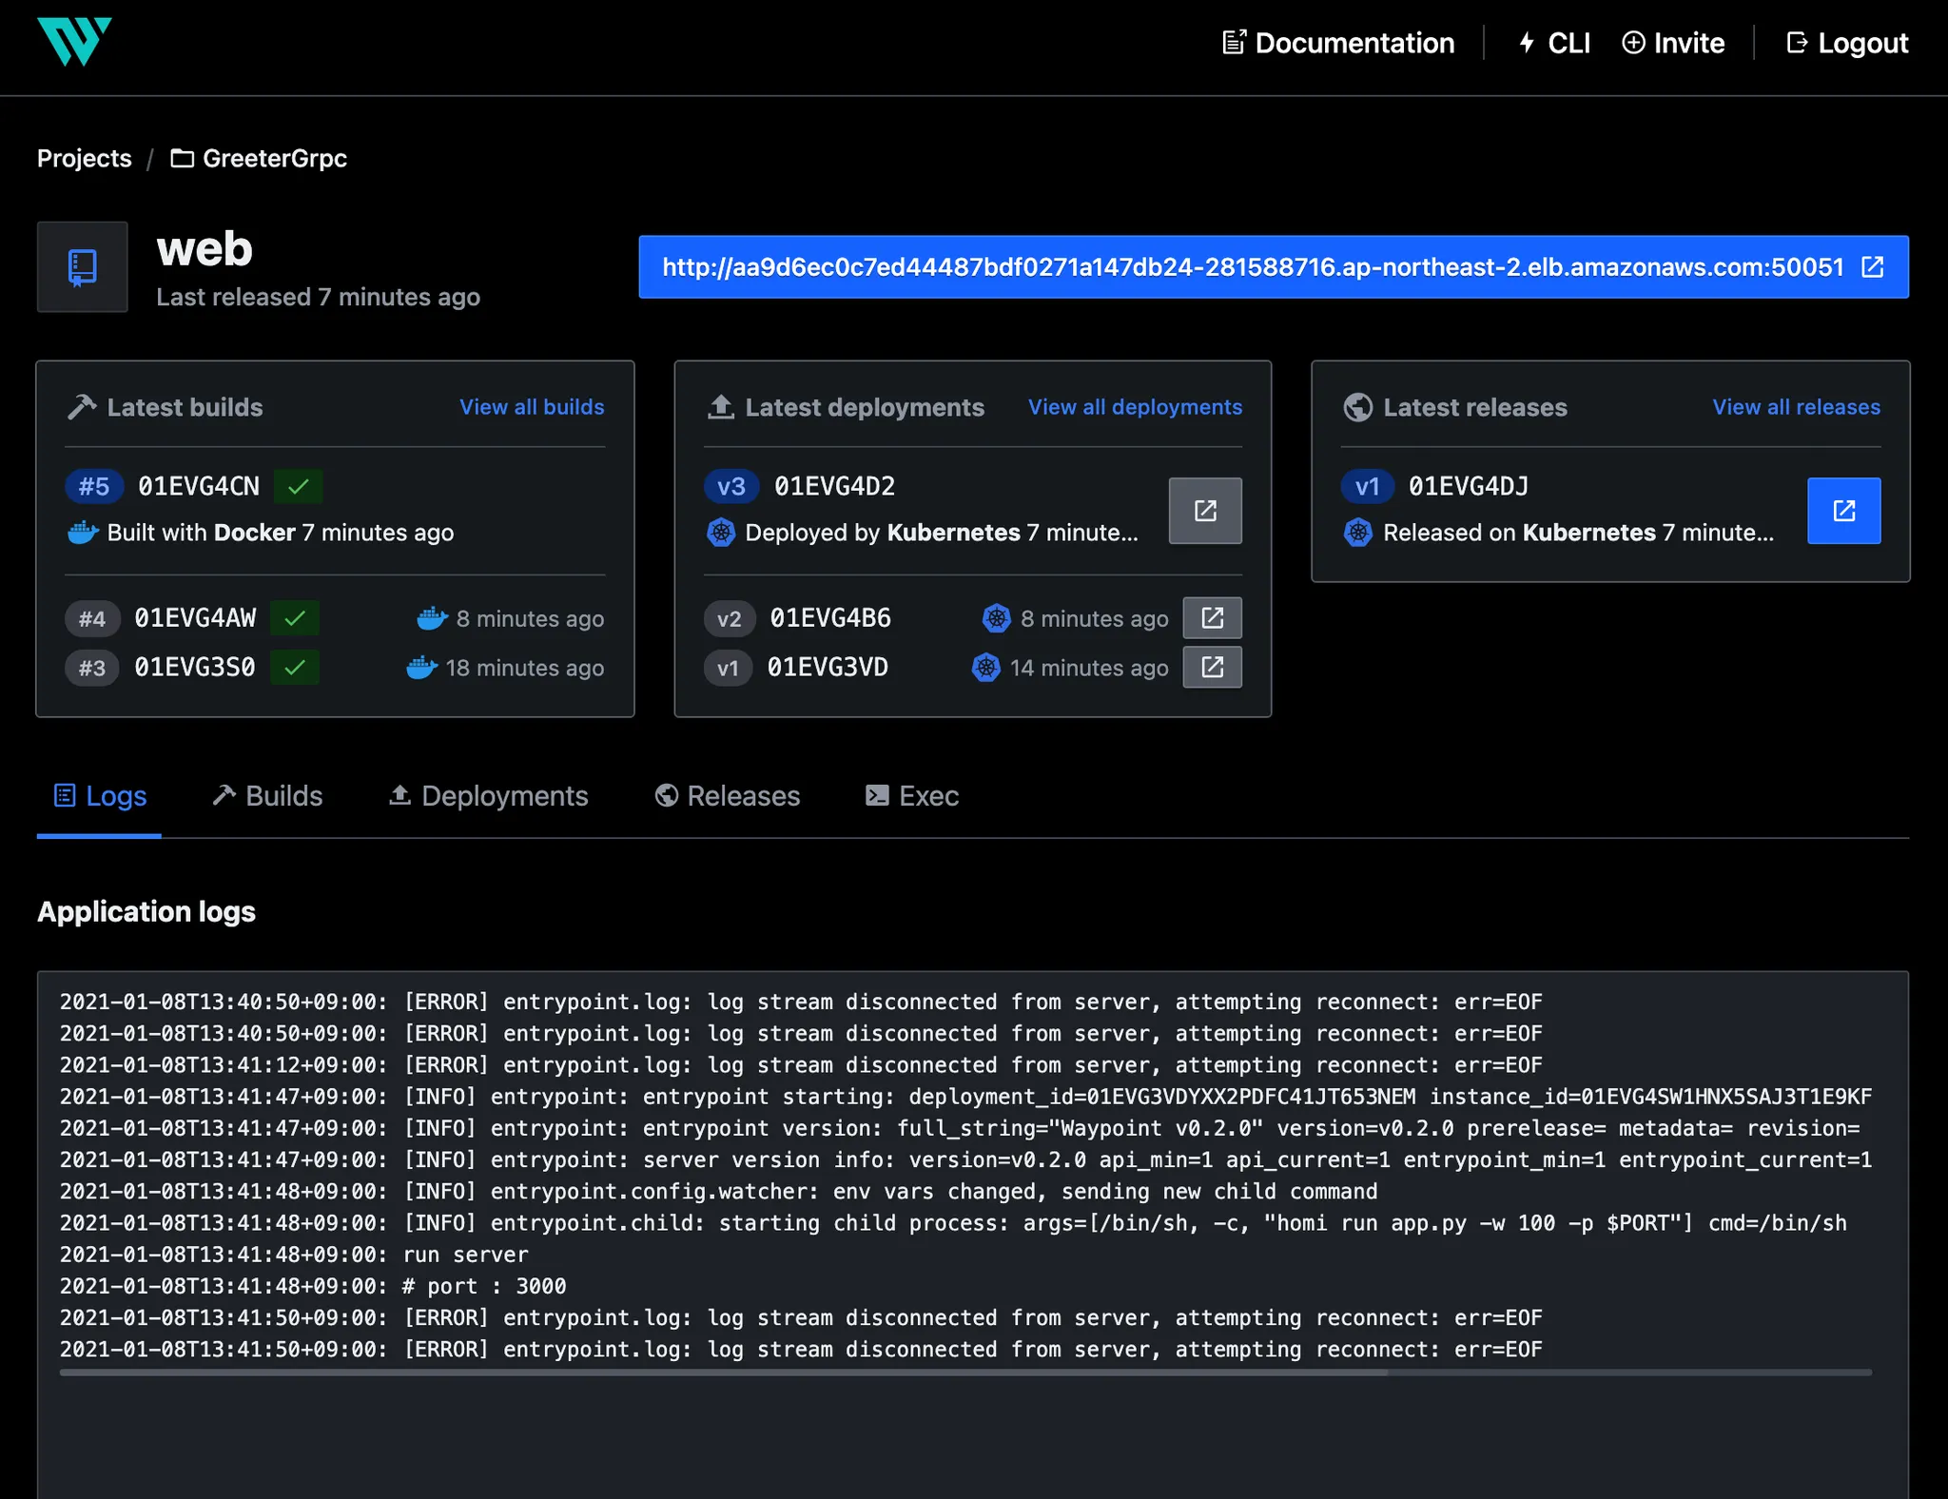The image size is (1948, 1499).
Task: Log out using the Logout button
Action: coord(1847,43)
